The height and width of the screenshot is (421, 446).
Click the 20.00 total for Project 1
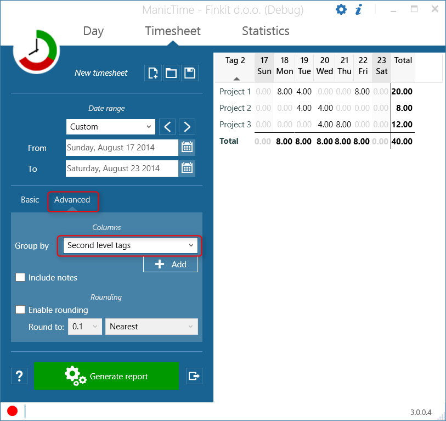[402, 92]
